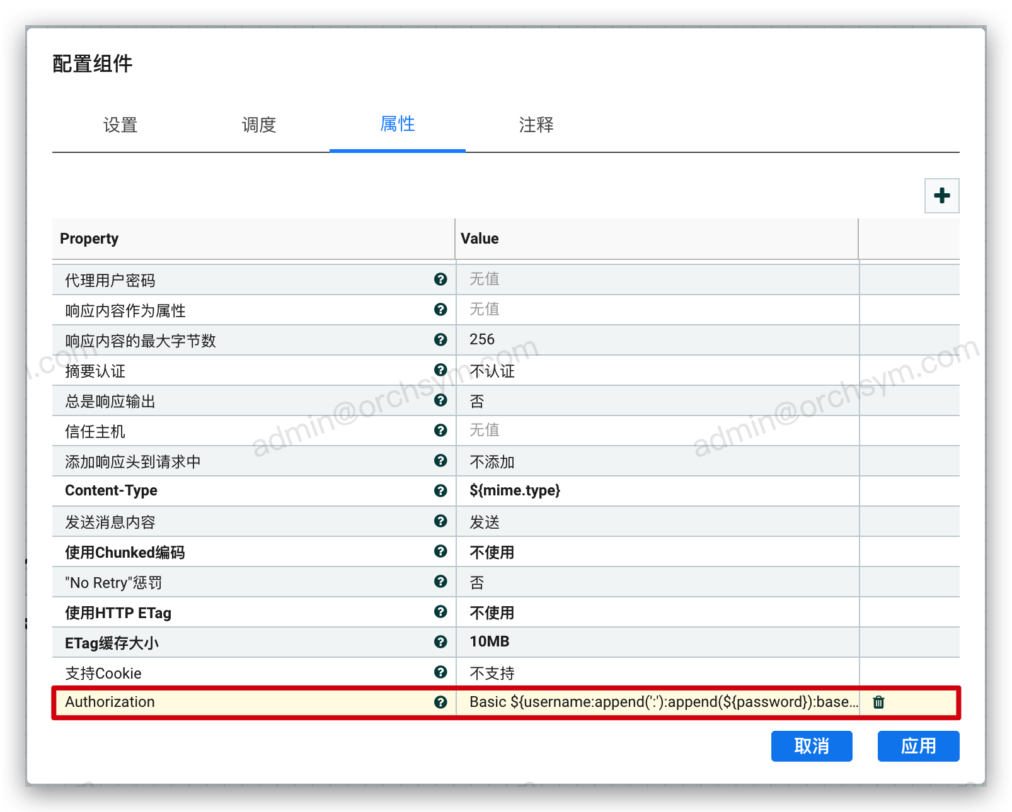Click help icon beside 摘要认证

coord(440,369)
